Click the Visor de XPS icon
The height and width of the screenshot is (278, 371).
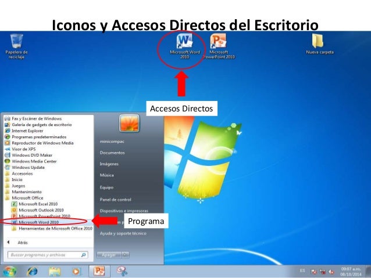click(8, 149)
